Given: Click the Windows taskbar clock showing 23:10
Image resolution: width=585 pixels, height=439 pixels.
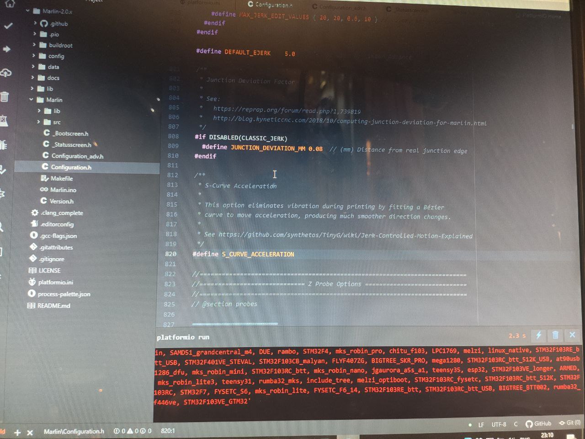Looking at the screenshot, I should 547,435.
